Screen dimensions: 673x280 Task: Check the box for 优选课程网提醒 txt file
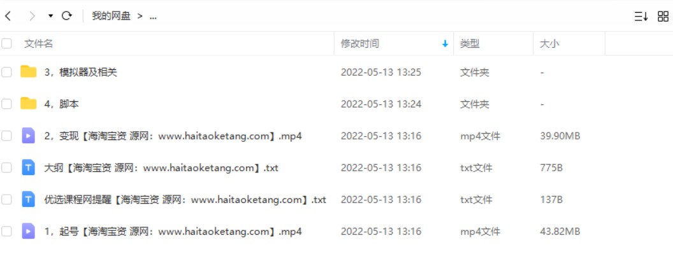click(x=6, y=199)
